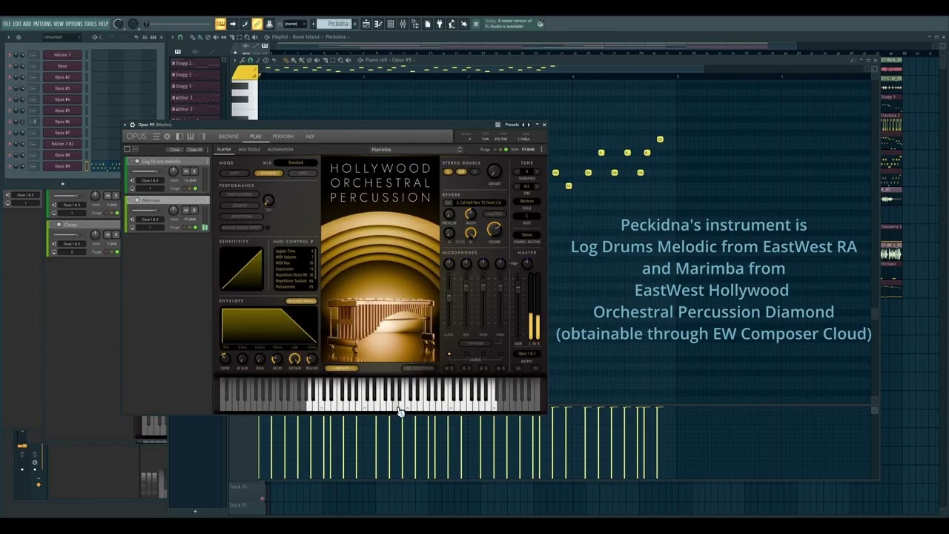Mute the Log Drums Melodic instrument
This screenshot has height=534, width=949.
click(x=185, y=171)
